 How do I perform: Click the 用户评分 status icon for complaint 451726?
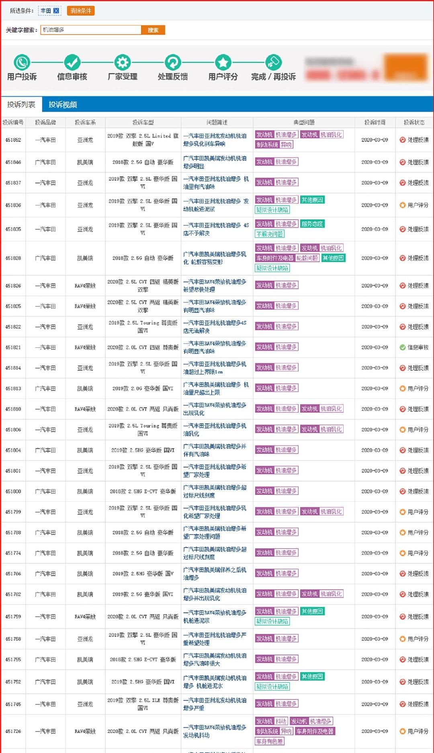(x=402, y=731)
